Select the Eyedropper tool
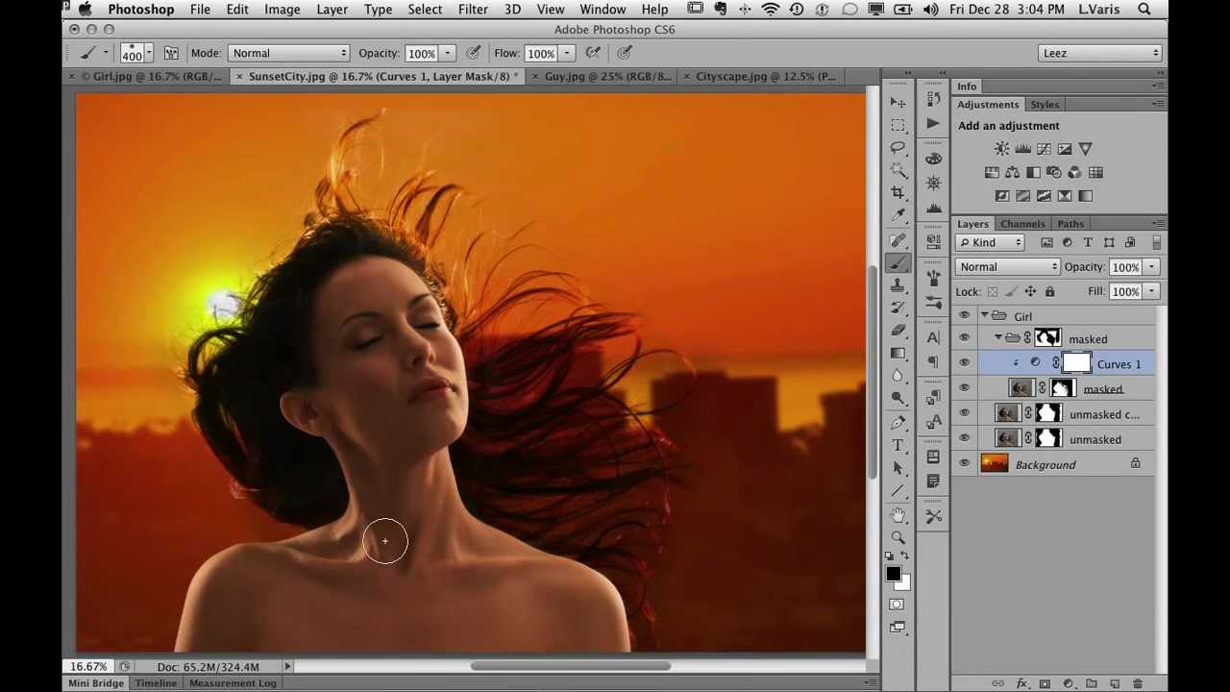The width and height of the screenshot is (1230, 692). click(898, 216)
